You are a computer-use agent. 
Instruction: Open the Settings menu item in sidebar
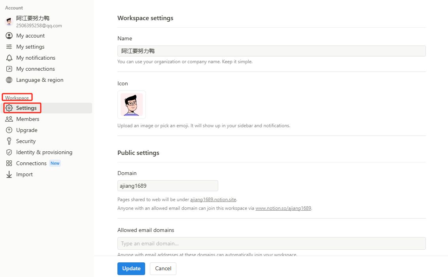[26, 108]
